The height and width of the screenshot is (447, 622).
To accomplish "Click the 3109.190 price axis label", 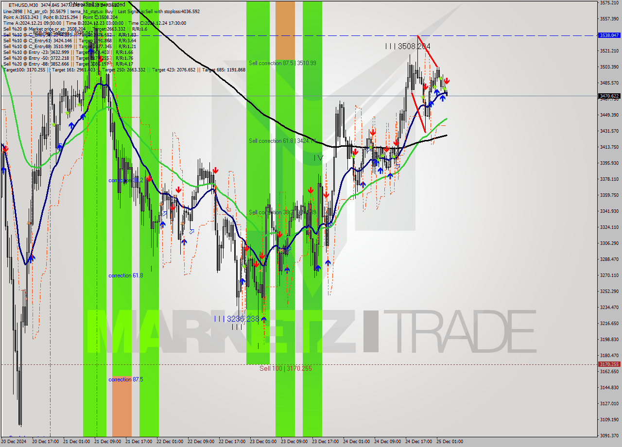I will click(x=609, y=420).
